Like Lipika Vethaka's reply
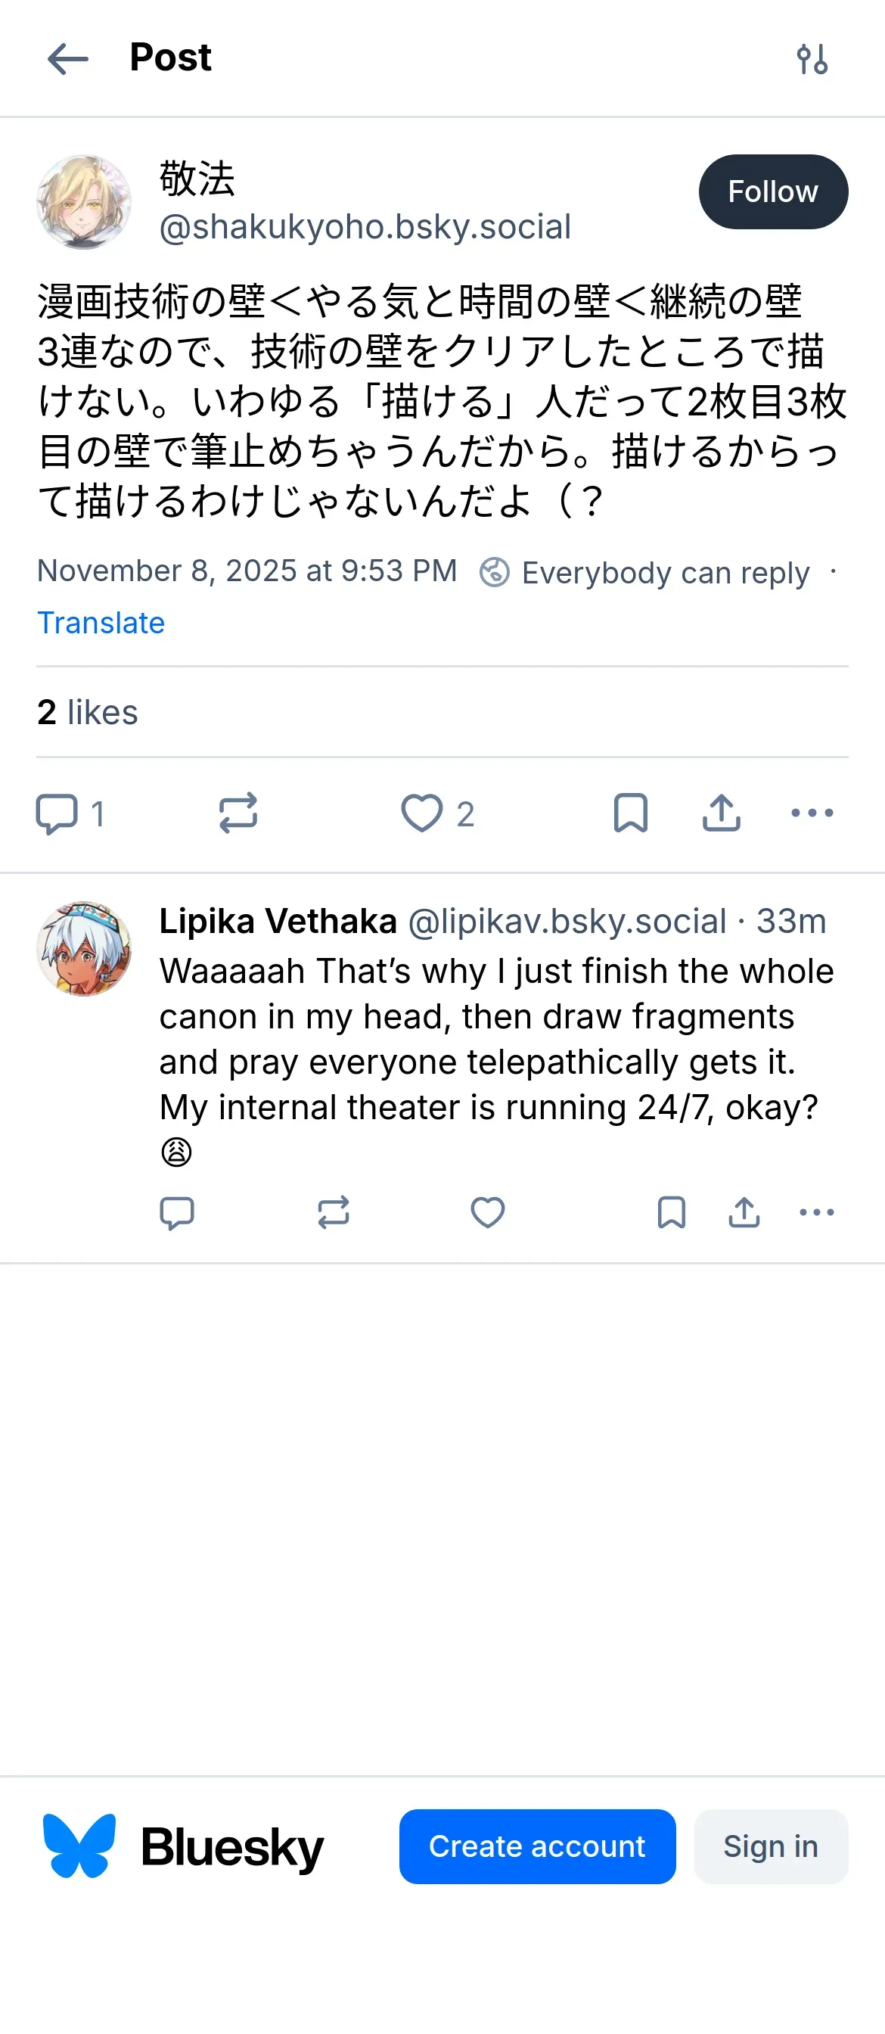 coord(487,1213)
